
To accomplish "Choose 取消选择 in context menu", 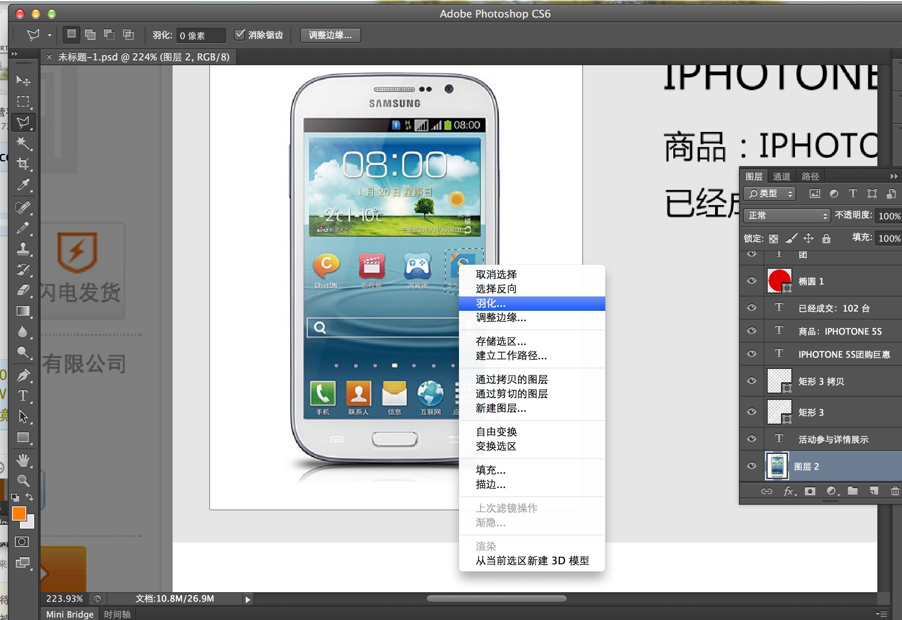I will tap(532, 275).
